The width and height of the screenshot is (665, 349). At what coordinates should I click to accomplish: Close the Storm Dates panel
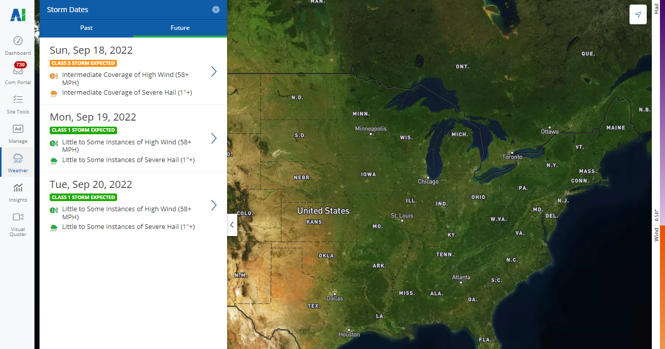[216, 10]
